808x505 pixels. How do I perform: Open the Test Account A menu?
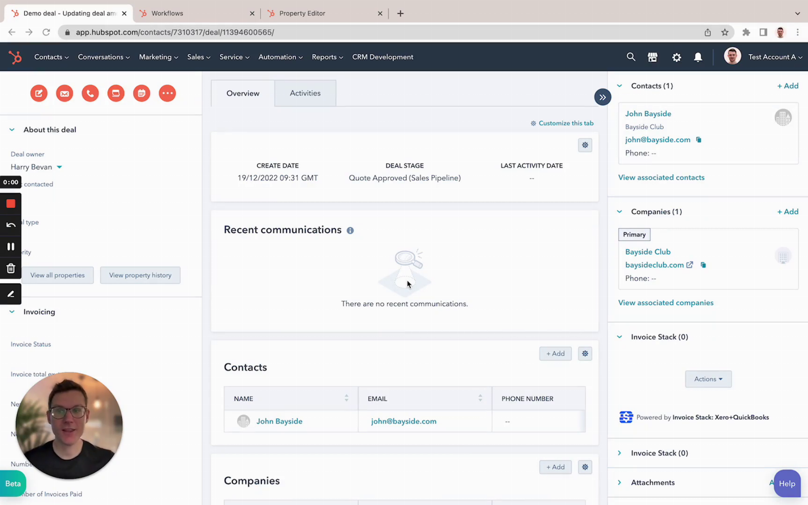775,57
